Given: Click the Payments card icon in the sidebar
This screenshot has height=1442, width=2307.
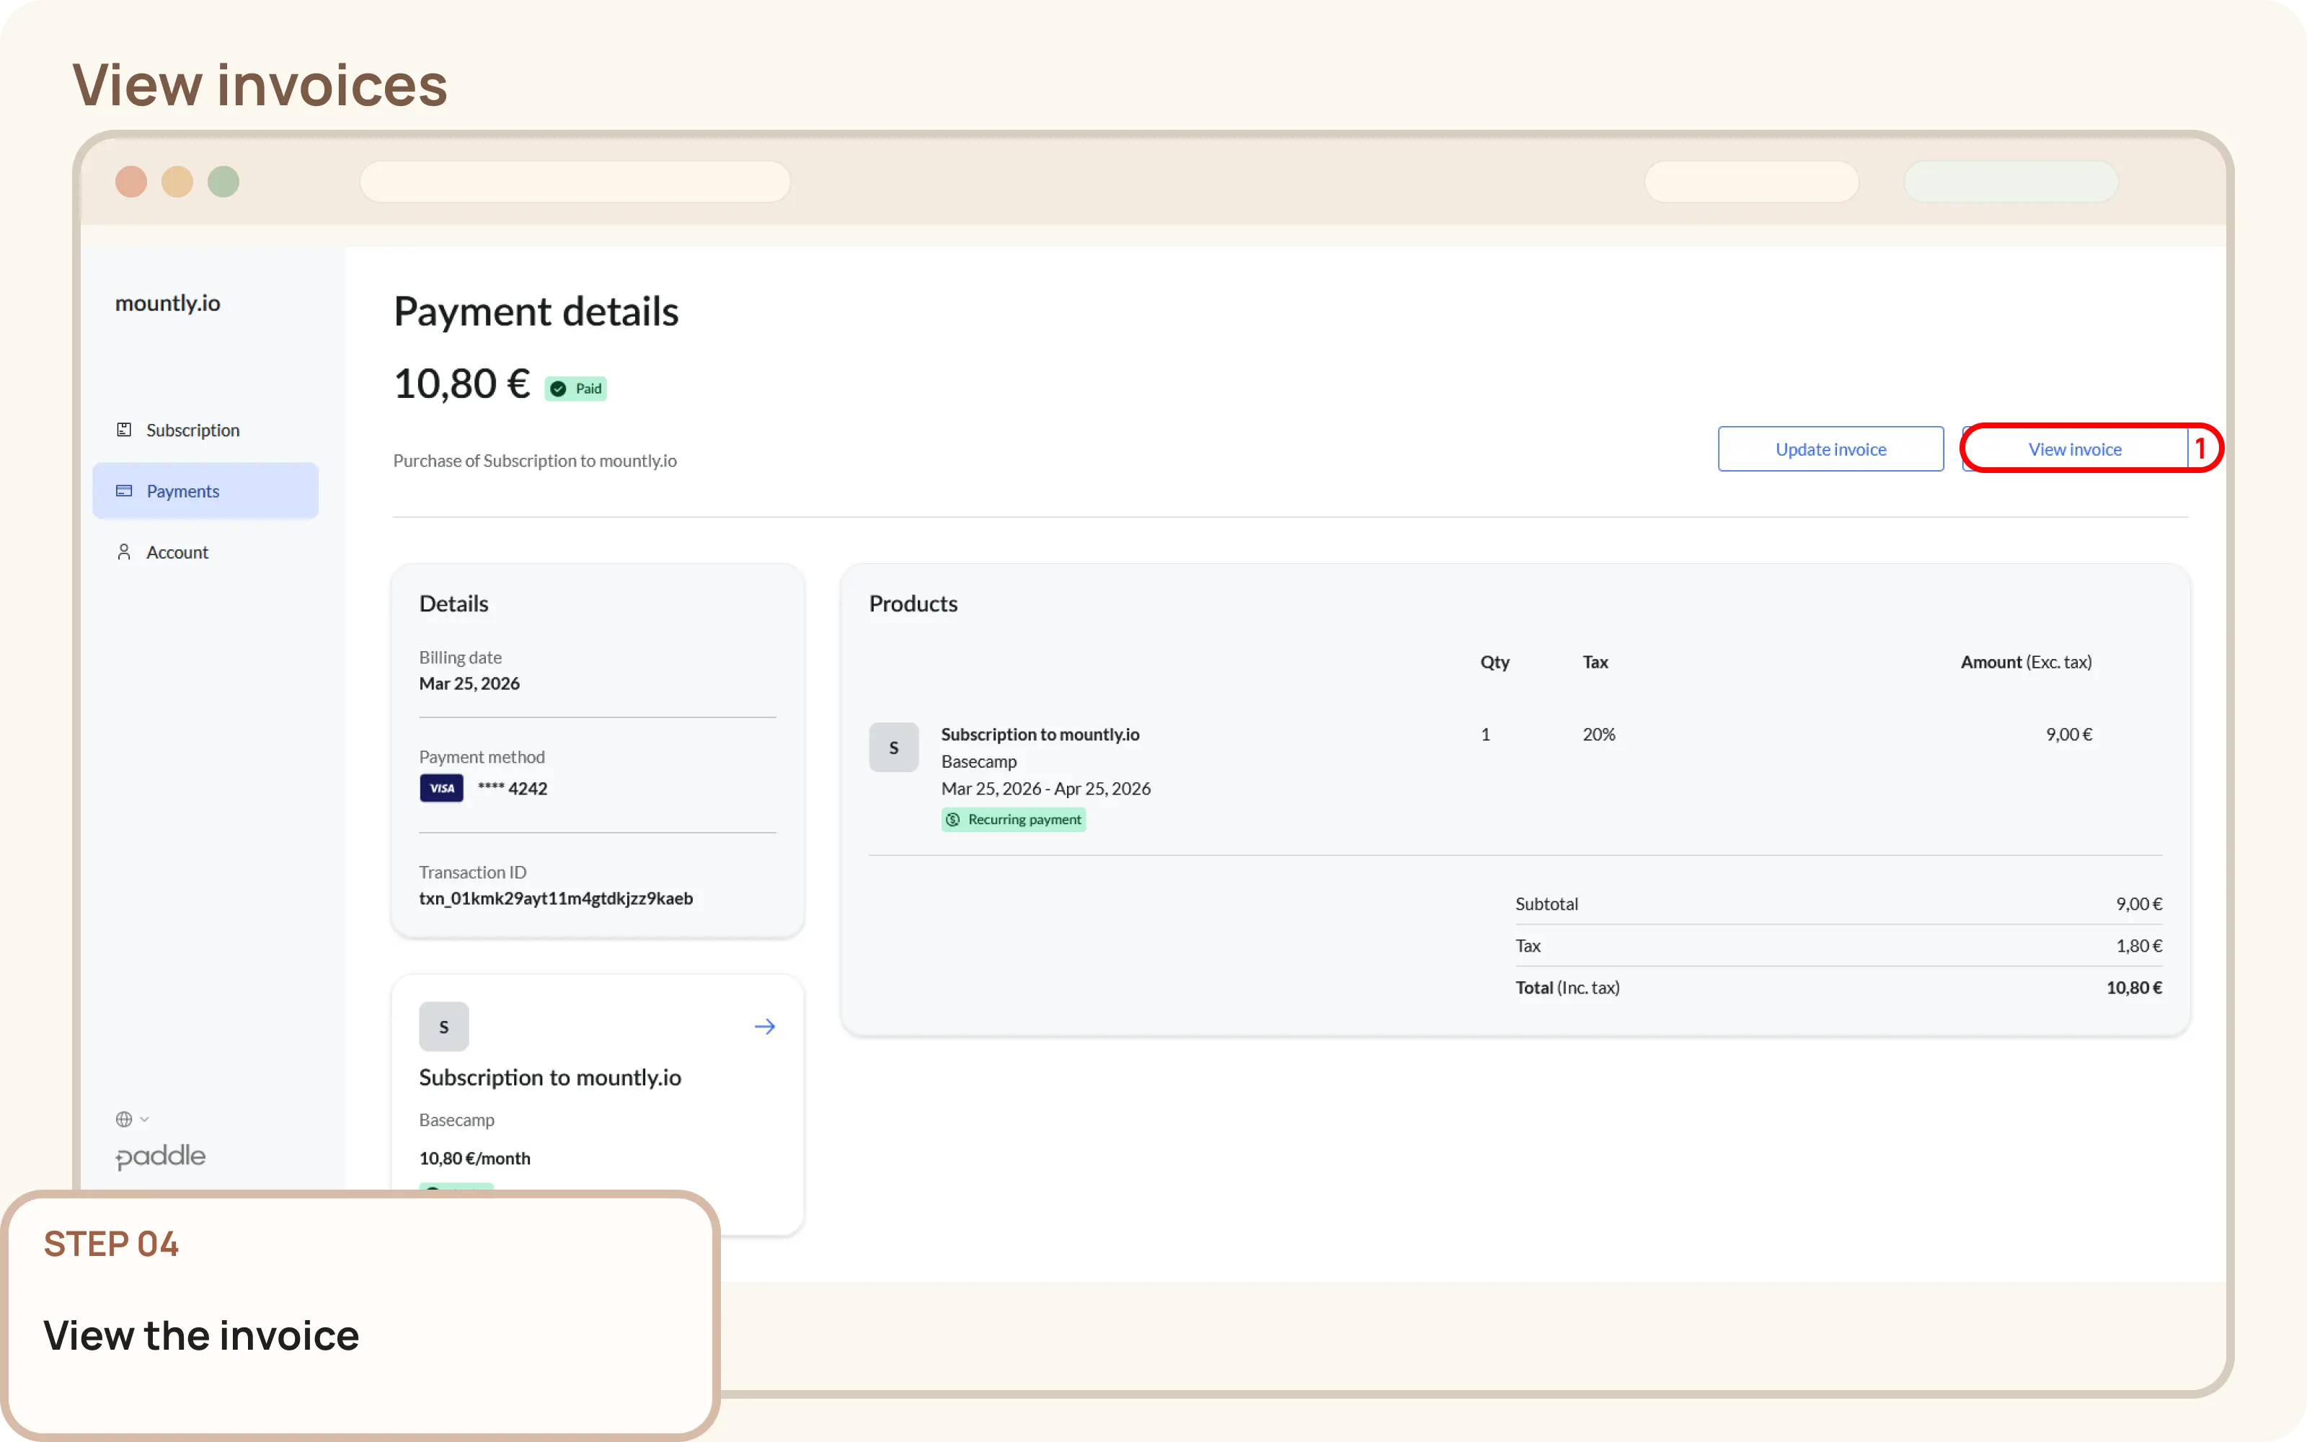Looking at the screenshot, I should (x=124, y=490).
